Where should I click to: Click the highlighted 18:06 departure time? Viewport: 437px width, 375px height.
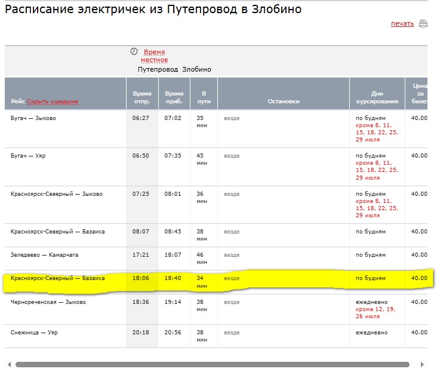141,278
